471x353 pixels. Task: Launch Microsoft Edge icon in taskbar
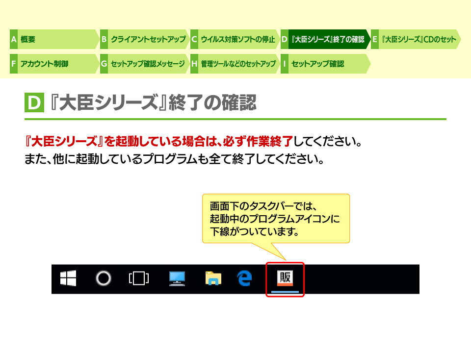(244, 278)
